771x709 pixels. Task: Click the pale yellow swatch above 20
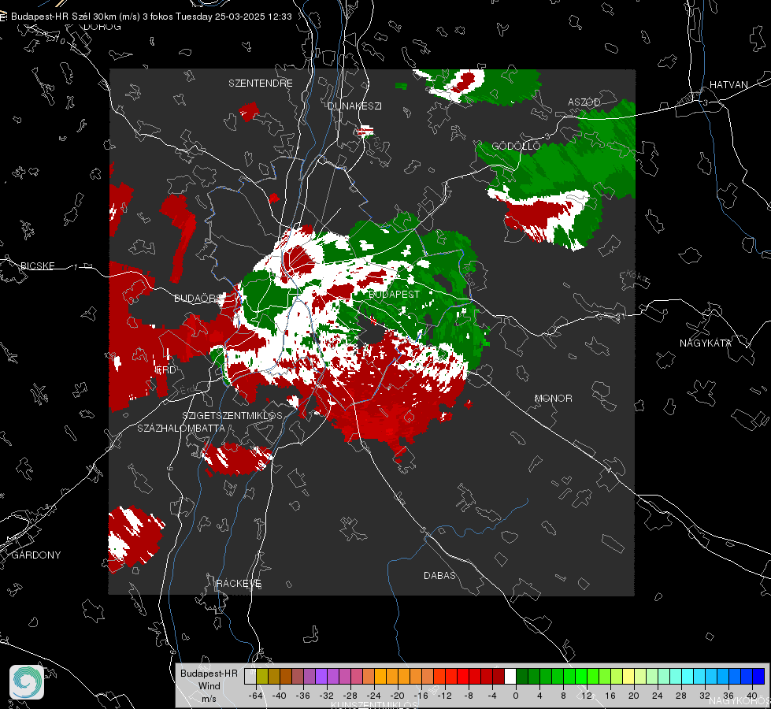[x=628, y=676]
